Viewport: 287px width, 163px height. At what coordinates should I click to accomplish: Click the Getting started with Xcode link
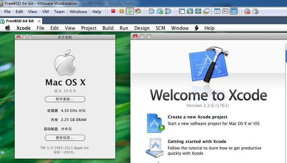pyautogui.click(x=197, y=141)
